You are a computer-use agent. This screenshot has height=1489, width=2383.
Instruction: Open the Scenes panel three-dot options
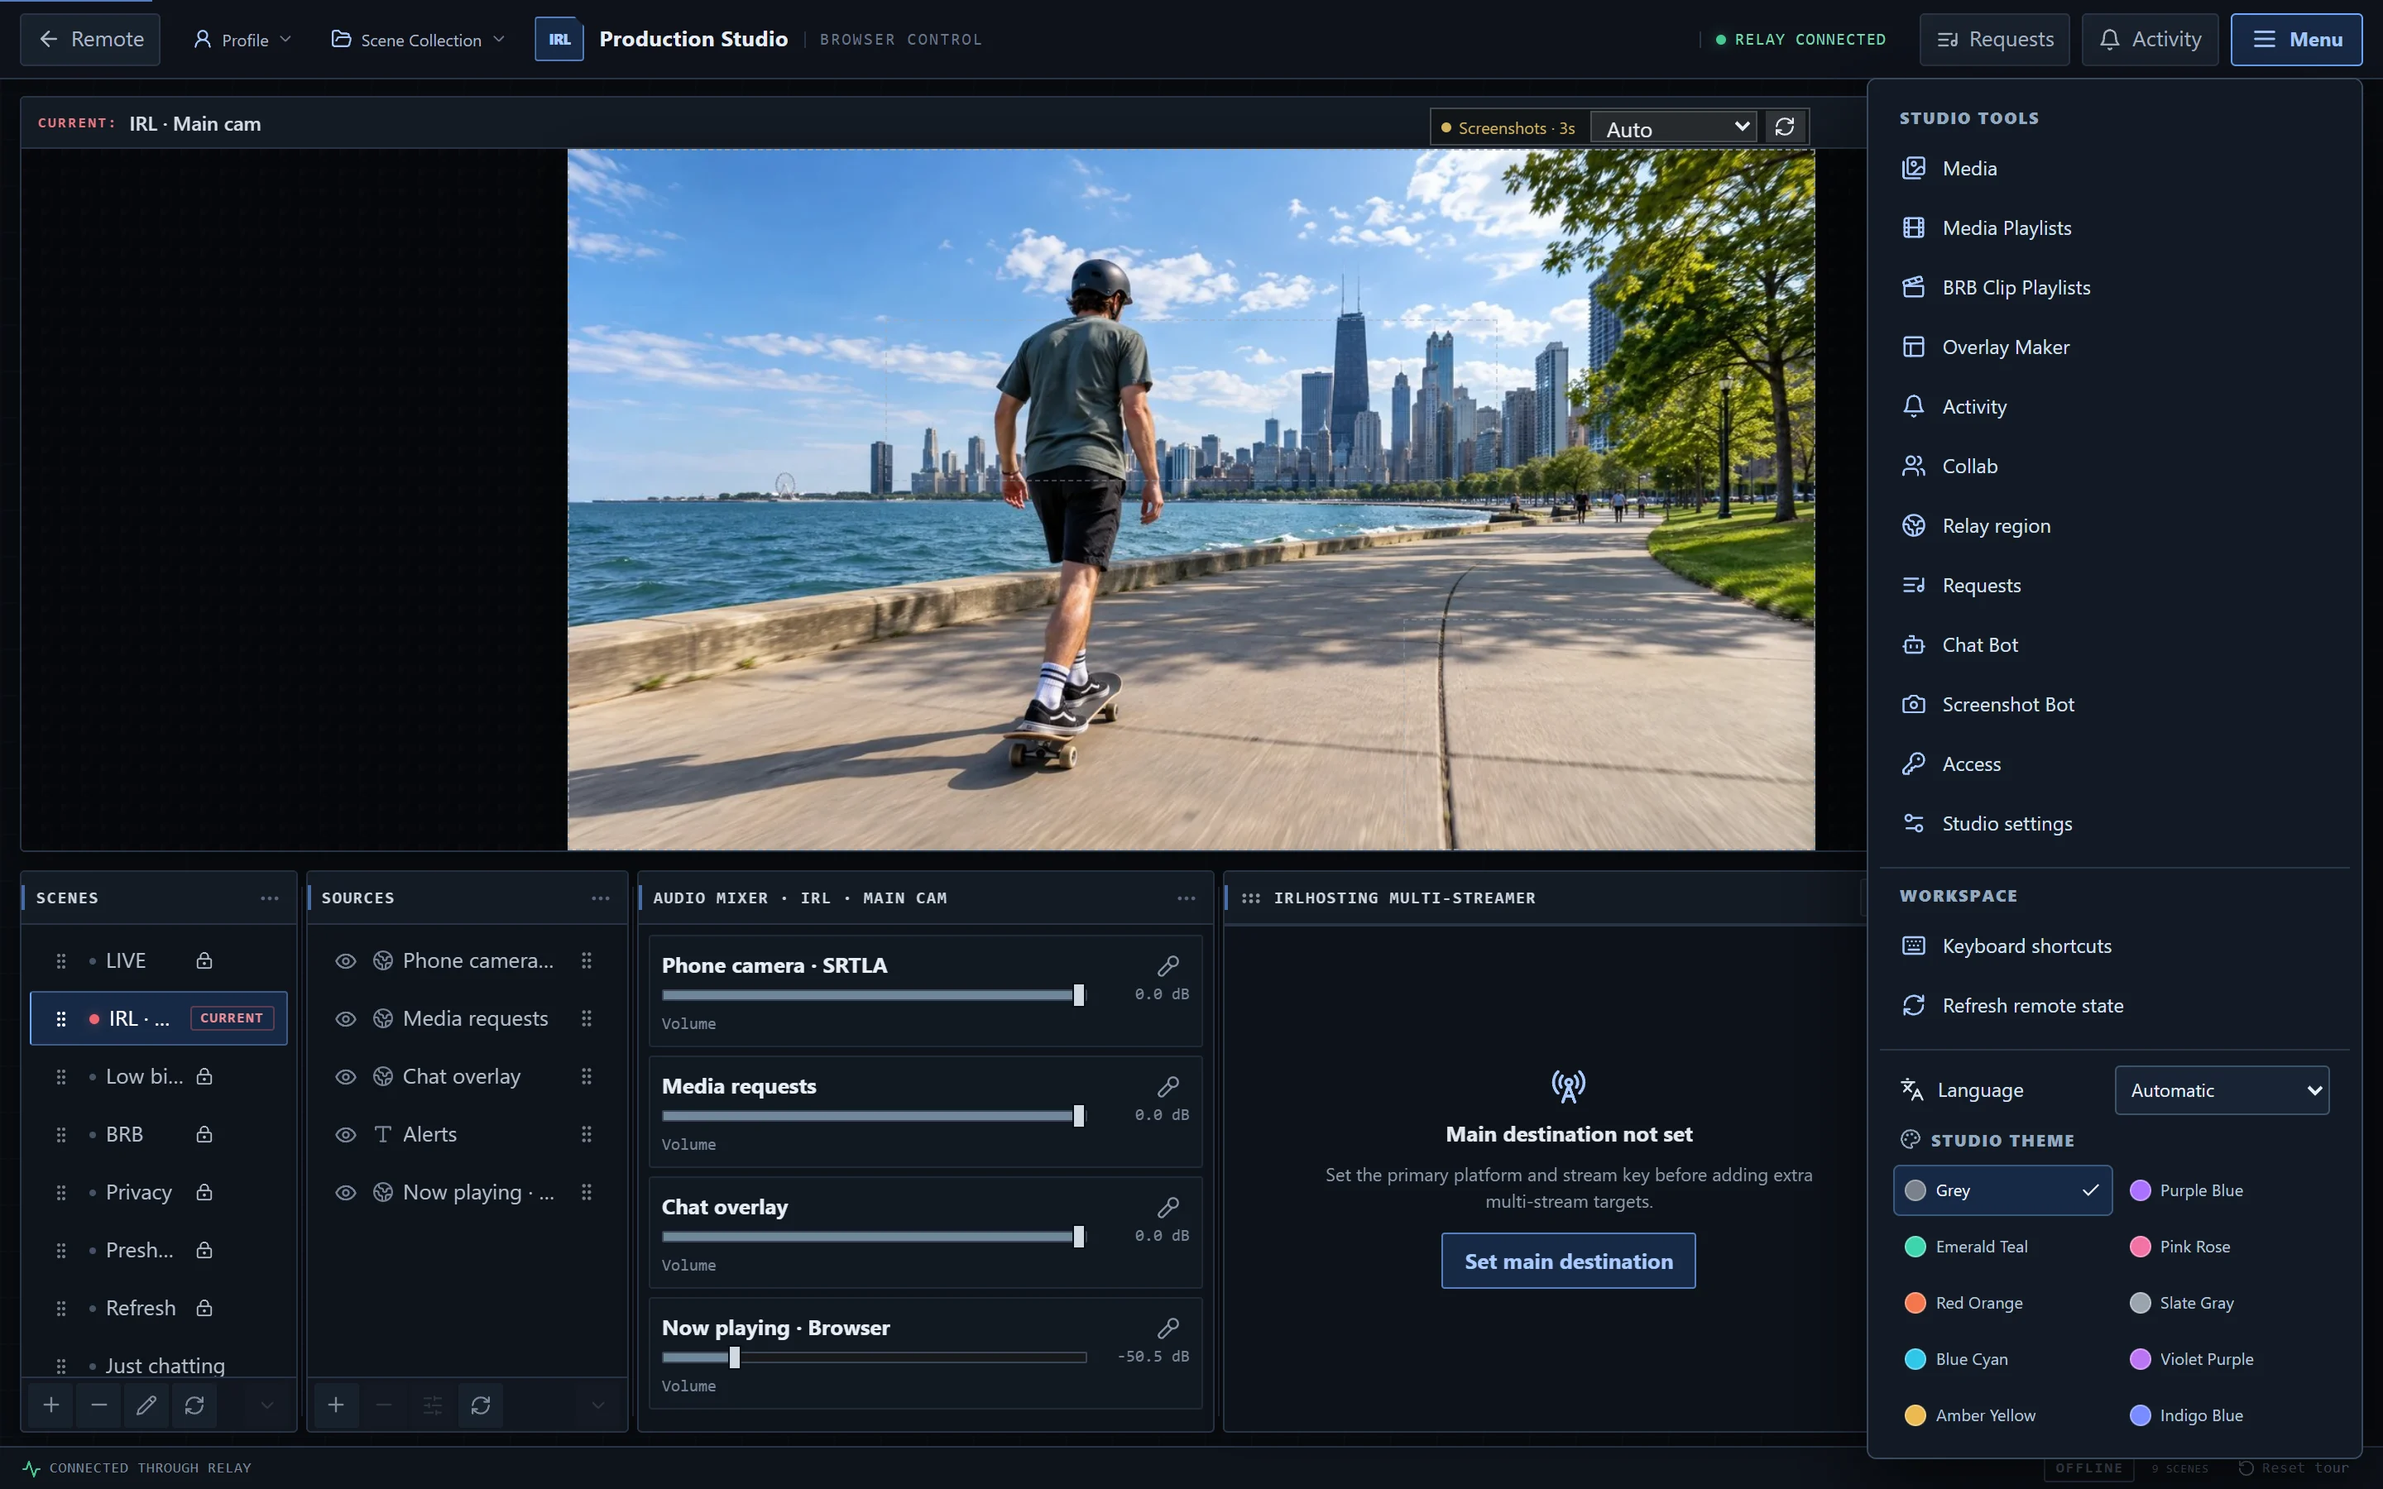pos(270,898)
